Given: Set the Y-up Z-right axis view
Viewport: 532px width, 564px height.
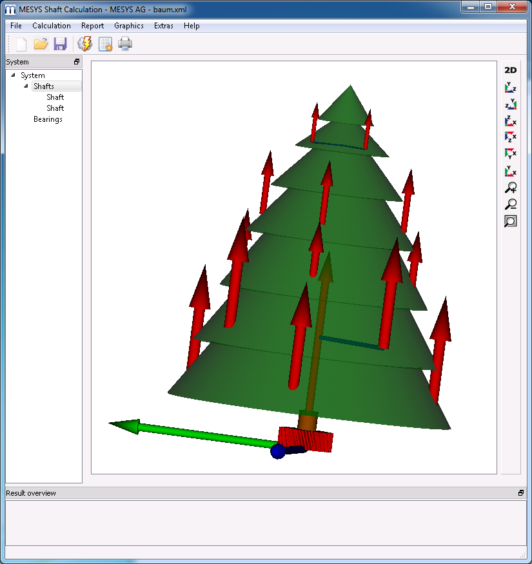Looking at the screenshot, I should point(511,88).
